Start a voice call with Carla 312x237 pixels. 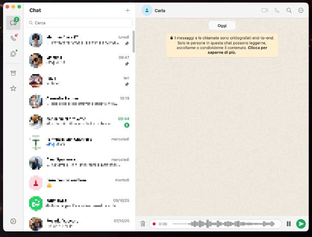[x=277, y=10]
